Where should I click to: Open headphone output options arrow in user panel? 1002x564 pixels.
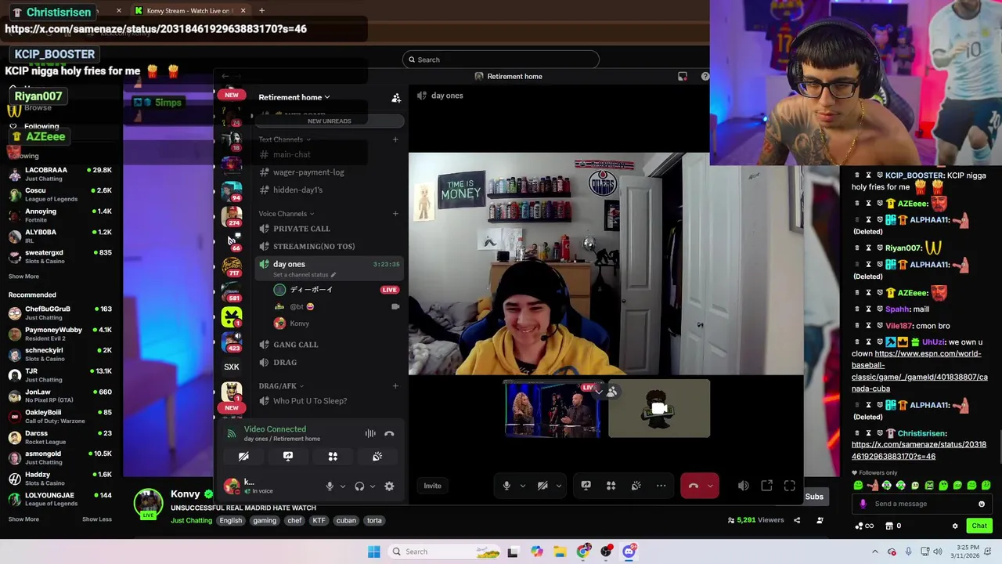(372, 486)
